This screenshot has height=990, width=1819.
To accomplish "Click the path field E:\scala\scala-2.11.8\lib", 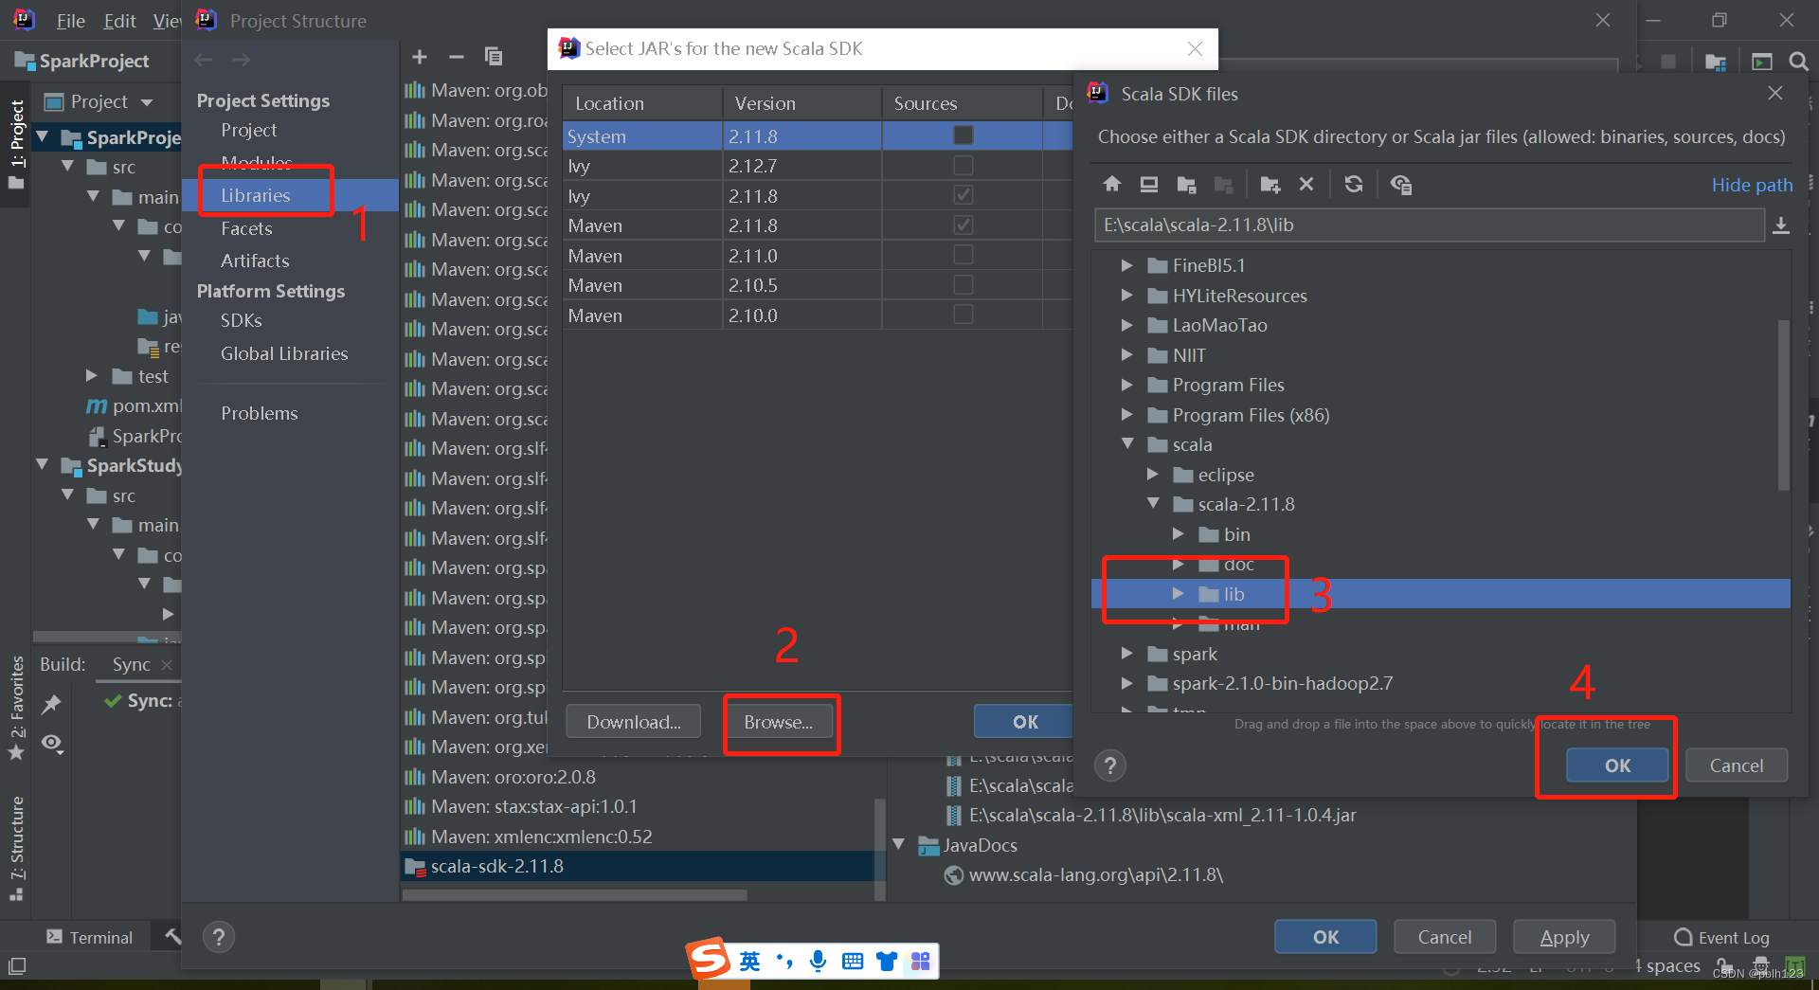I will pyautogui.click(x=1428, y=225).
